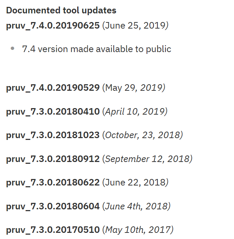The height and width of the screenshot is (239, 234).
Task: Click the grey bullet point marker
Action: coord(13,48)
